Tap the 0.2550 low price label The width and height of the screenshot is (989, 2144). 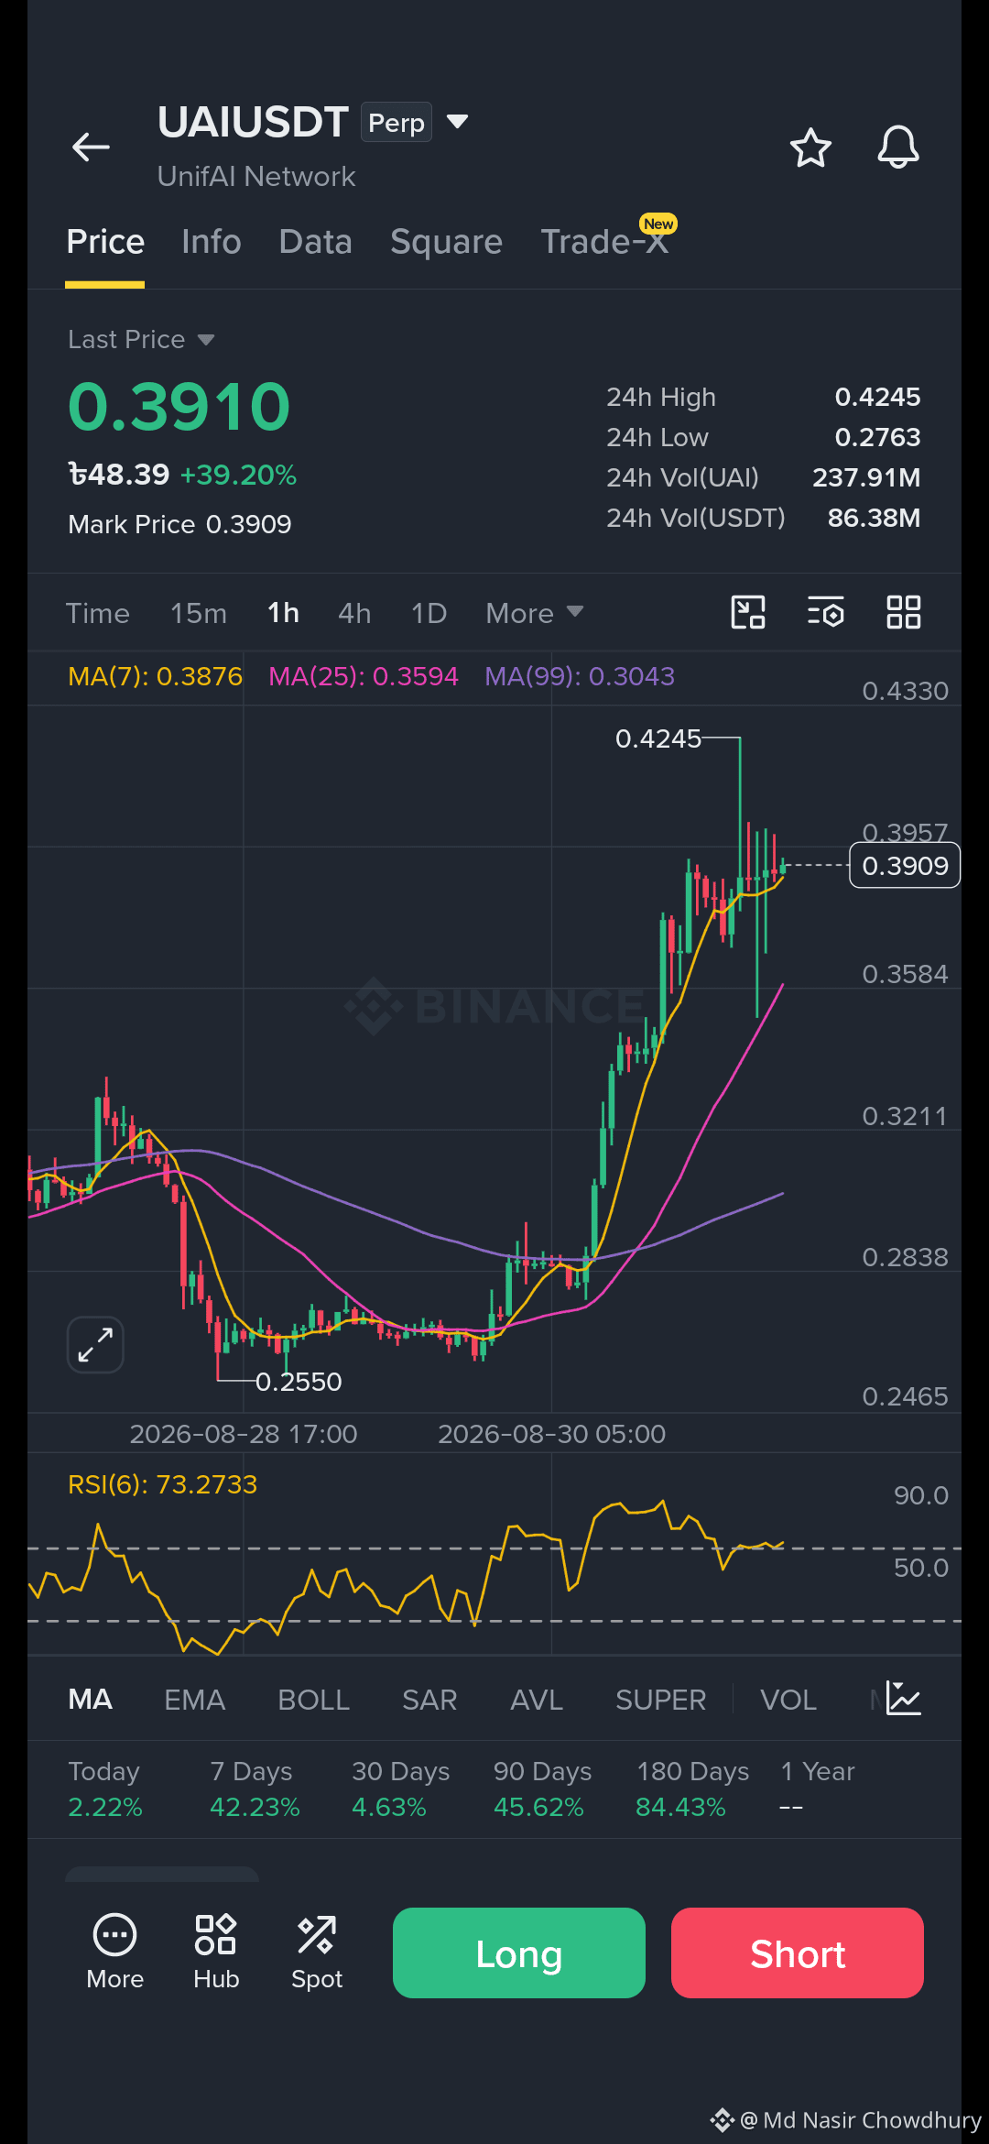point(299,1382)
